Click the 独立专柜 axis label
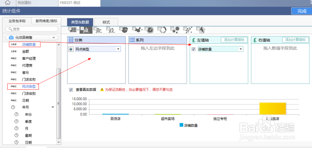 (220, 119)
